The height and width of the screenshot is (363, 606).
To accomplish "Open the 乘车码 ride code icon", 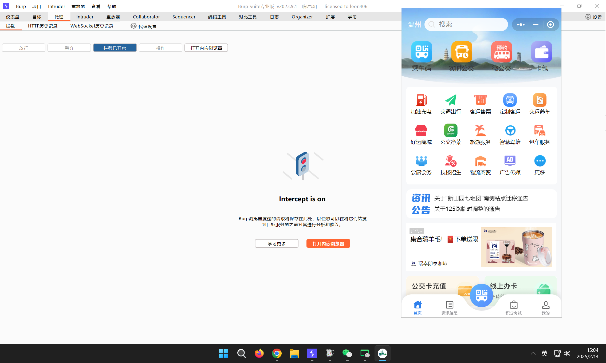I will 422,52.
